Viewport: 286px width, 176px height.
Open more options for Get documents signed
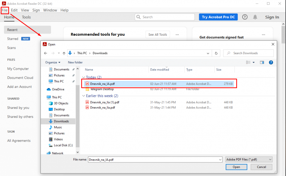(263, 35)
